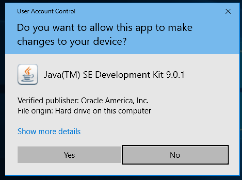Viewport: 242px width, 180px height.
Task: Approve the installation by clicking Yes
Action: pyautogui.click(x=69, y=155)
